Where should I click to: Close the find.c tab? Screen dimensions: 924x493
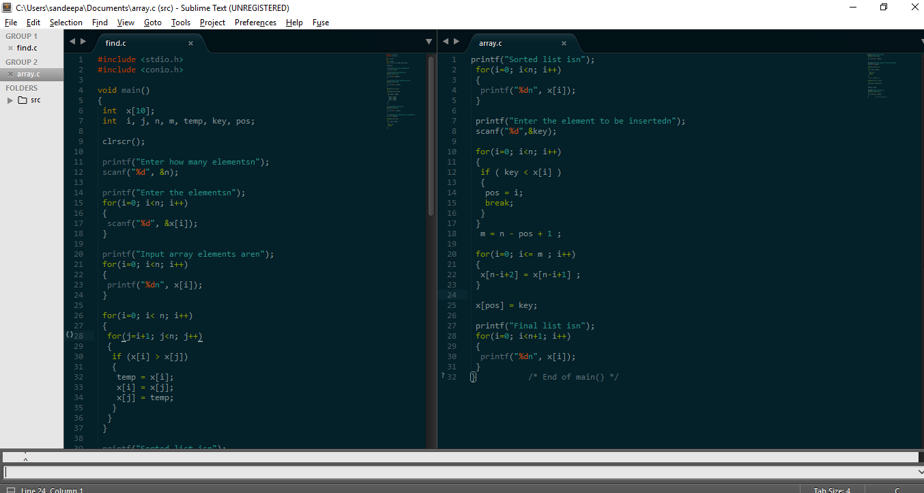click(190, 43)
